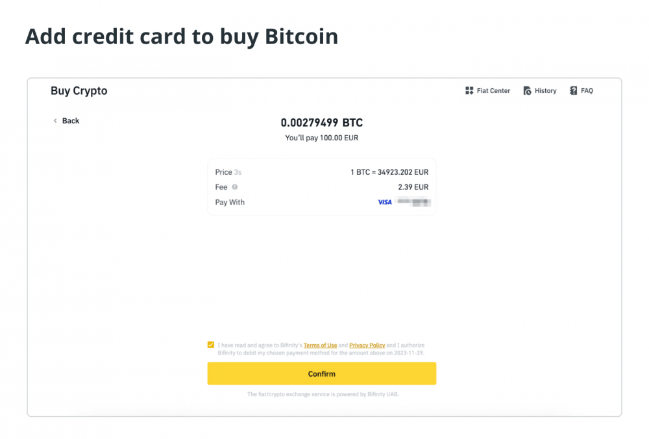Click the 1 BTC price value
The image size is (649, 439).
[x=389, y=172]
